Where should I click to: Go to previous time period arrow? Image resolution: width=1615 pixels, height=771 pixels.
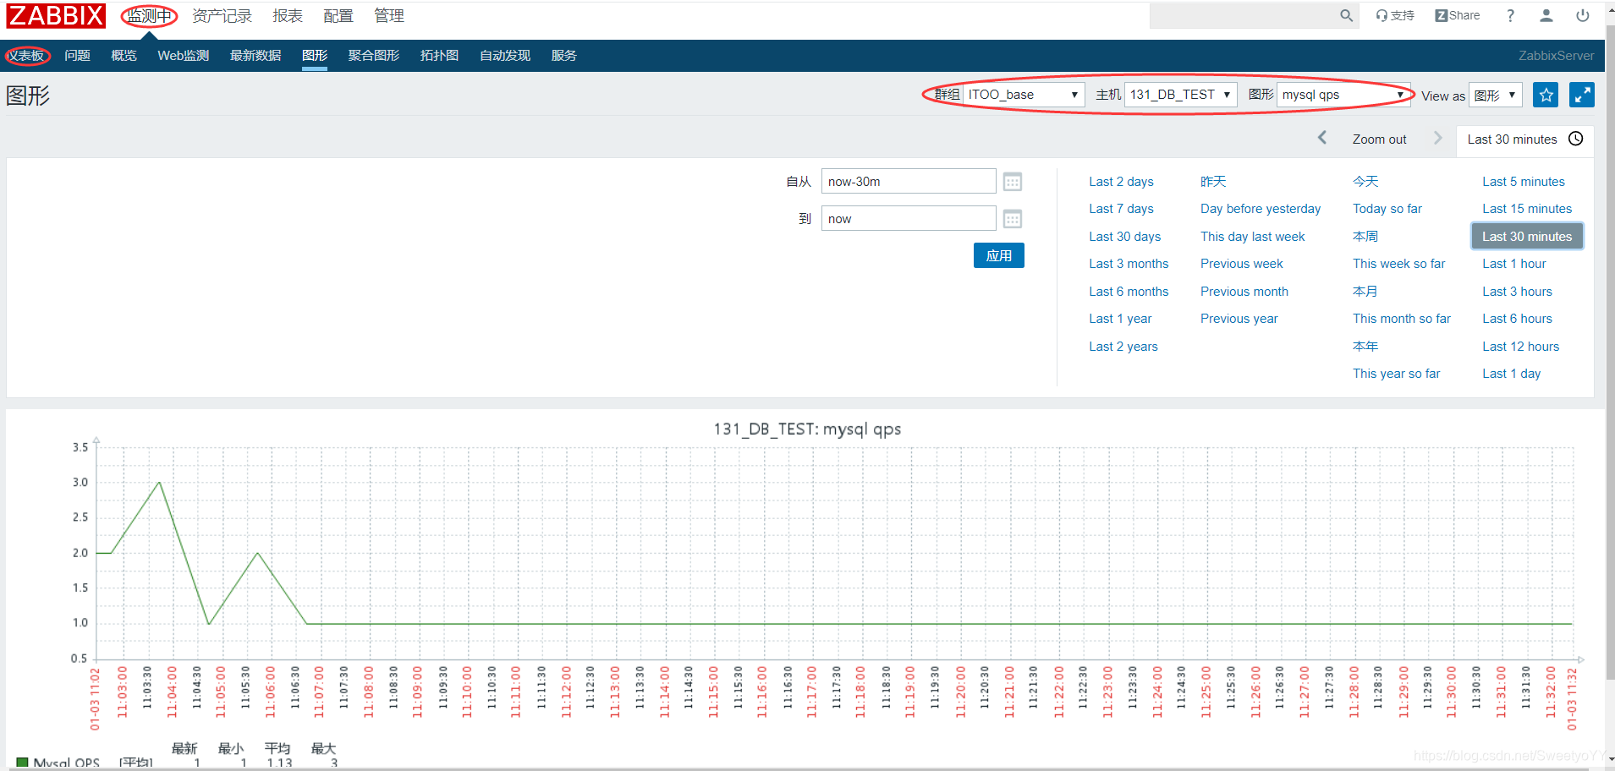(1322, 138)
